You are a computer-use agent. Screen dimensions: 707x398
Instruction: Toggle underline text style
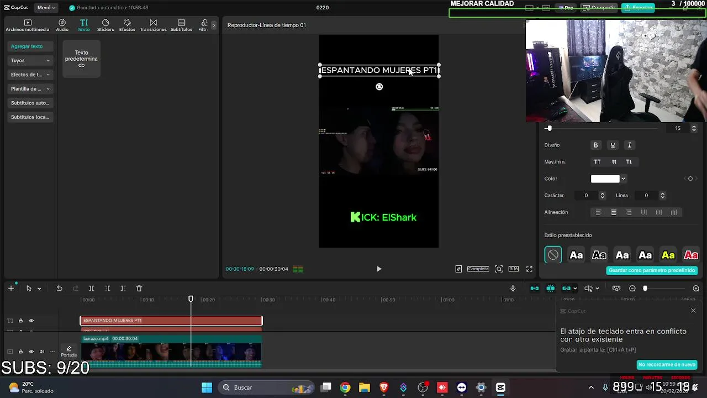point(613,145)
